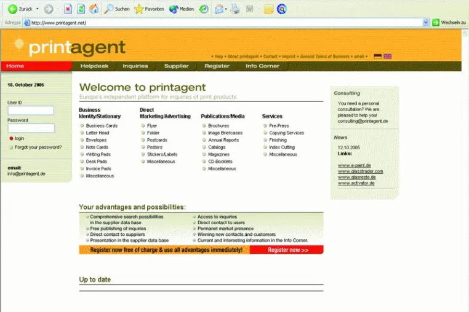Print the page with printer icon
Screen dimensions: 469x312
[x=235, y=9]
